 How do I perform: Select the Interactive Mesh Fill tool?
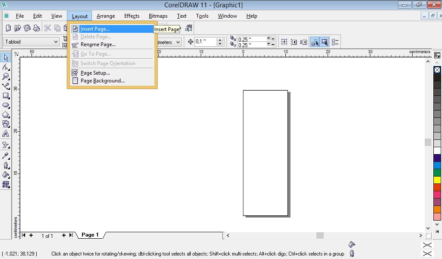pyautogui.click(x=6, y=184)
